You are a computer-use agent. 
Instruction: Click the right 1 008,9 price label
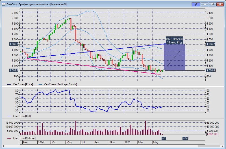(211, 70)
